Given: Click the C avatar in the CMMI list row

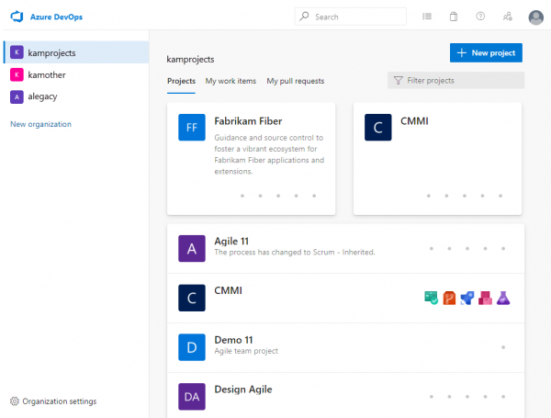Looking at the screenshot, I should (x=192, y=298).
